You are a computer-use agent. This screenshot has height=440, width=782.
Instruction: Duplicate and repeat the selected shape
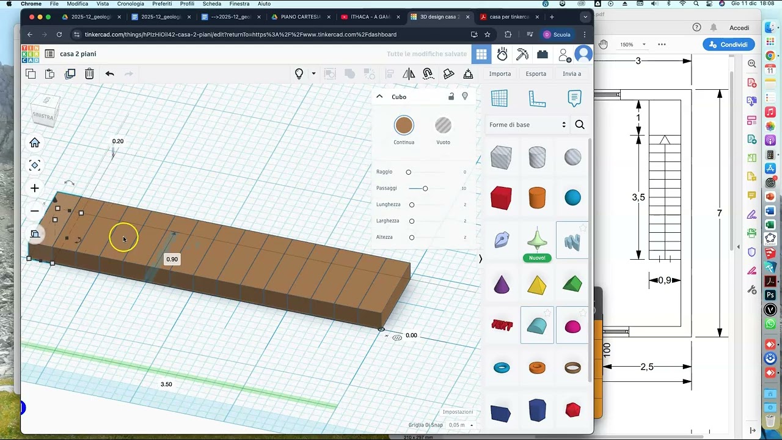[70, 74]
